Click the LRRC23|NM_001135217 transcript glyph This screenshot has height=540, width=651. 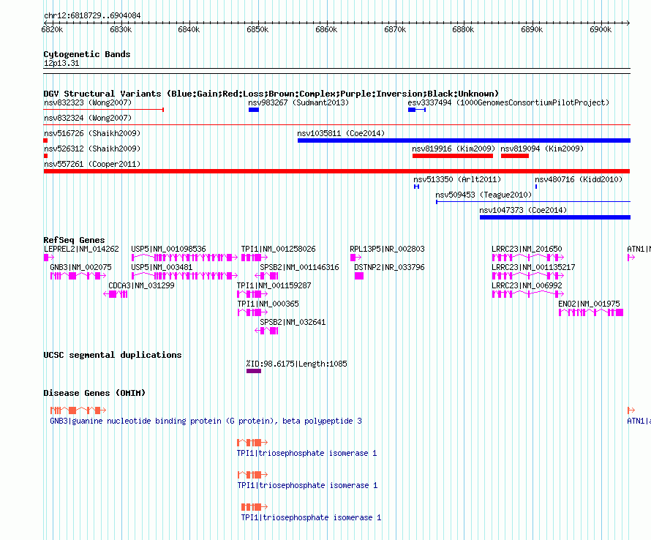(527, 276)
